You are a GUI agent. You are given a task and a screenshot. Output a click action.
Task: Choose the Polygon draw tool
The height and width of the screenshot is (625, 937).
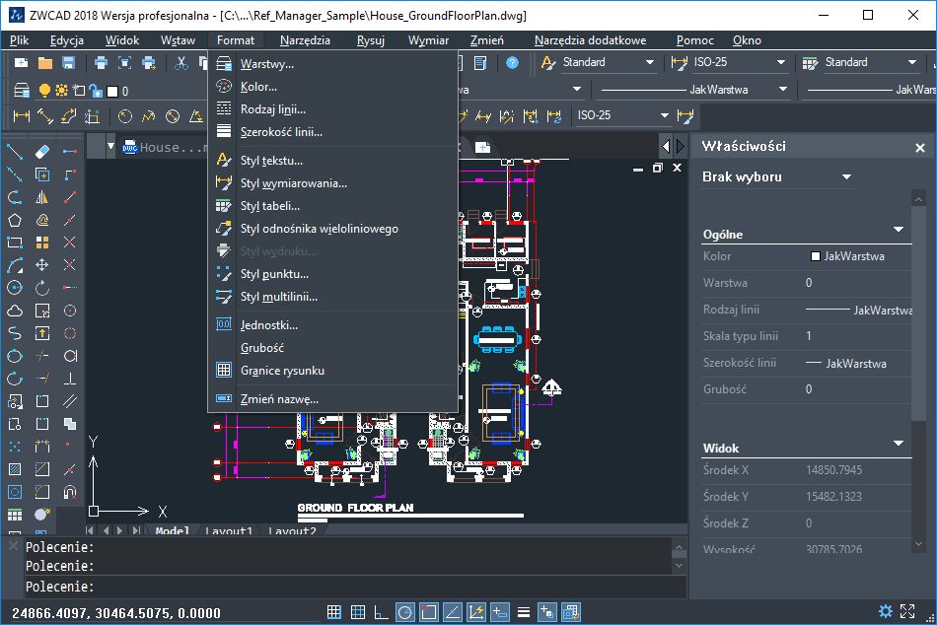coord(15,220)
